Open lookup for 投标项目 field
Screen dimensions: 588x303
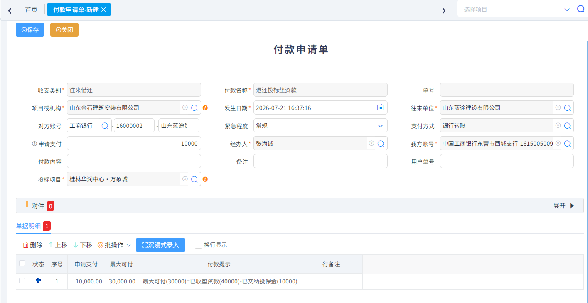[x=194, y=179]
